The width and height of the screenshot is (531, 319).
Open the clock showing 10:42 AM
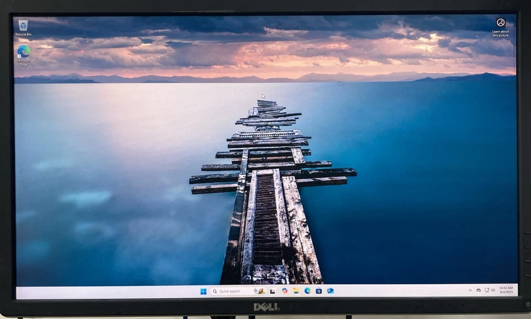click(x=506, y=290)
